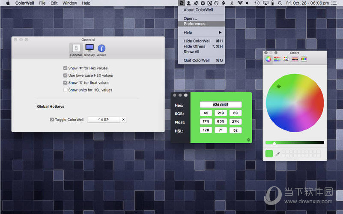This screenshot has width=343, height=214.
Task: Toggle Use lowercase HEX values
Action: (x=65, y=75)
